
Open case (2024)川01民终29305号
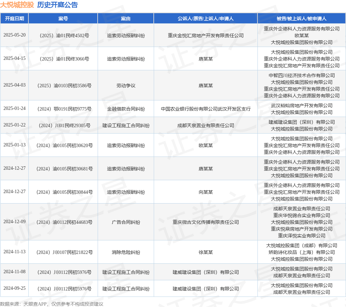[x=63, y=125]
